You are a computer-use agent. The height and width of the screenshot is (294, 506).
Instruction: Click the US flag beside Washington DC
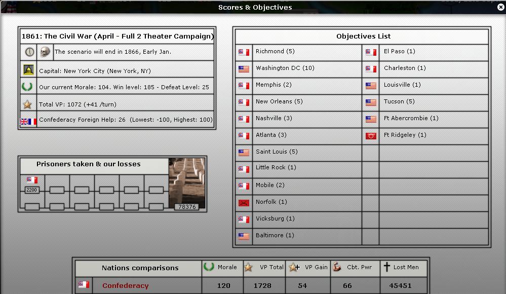coord(244,69)
